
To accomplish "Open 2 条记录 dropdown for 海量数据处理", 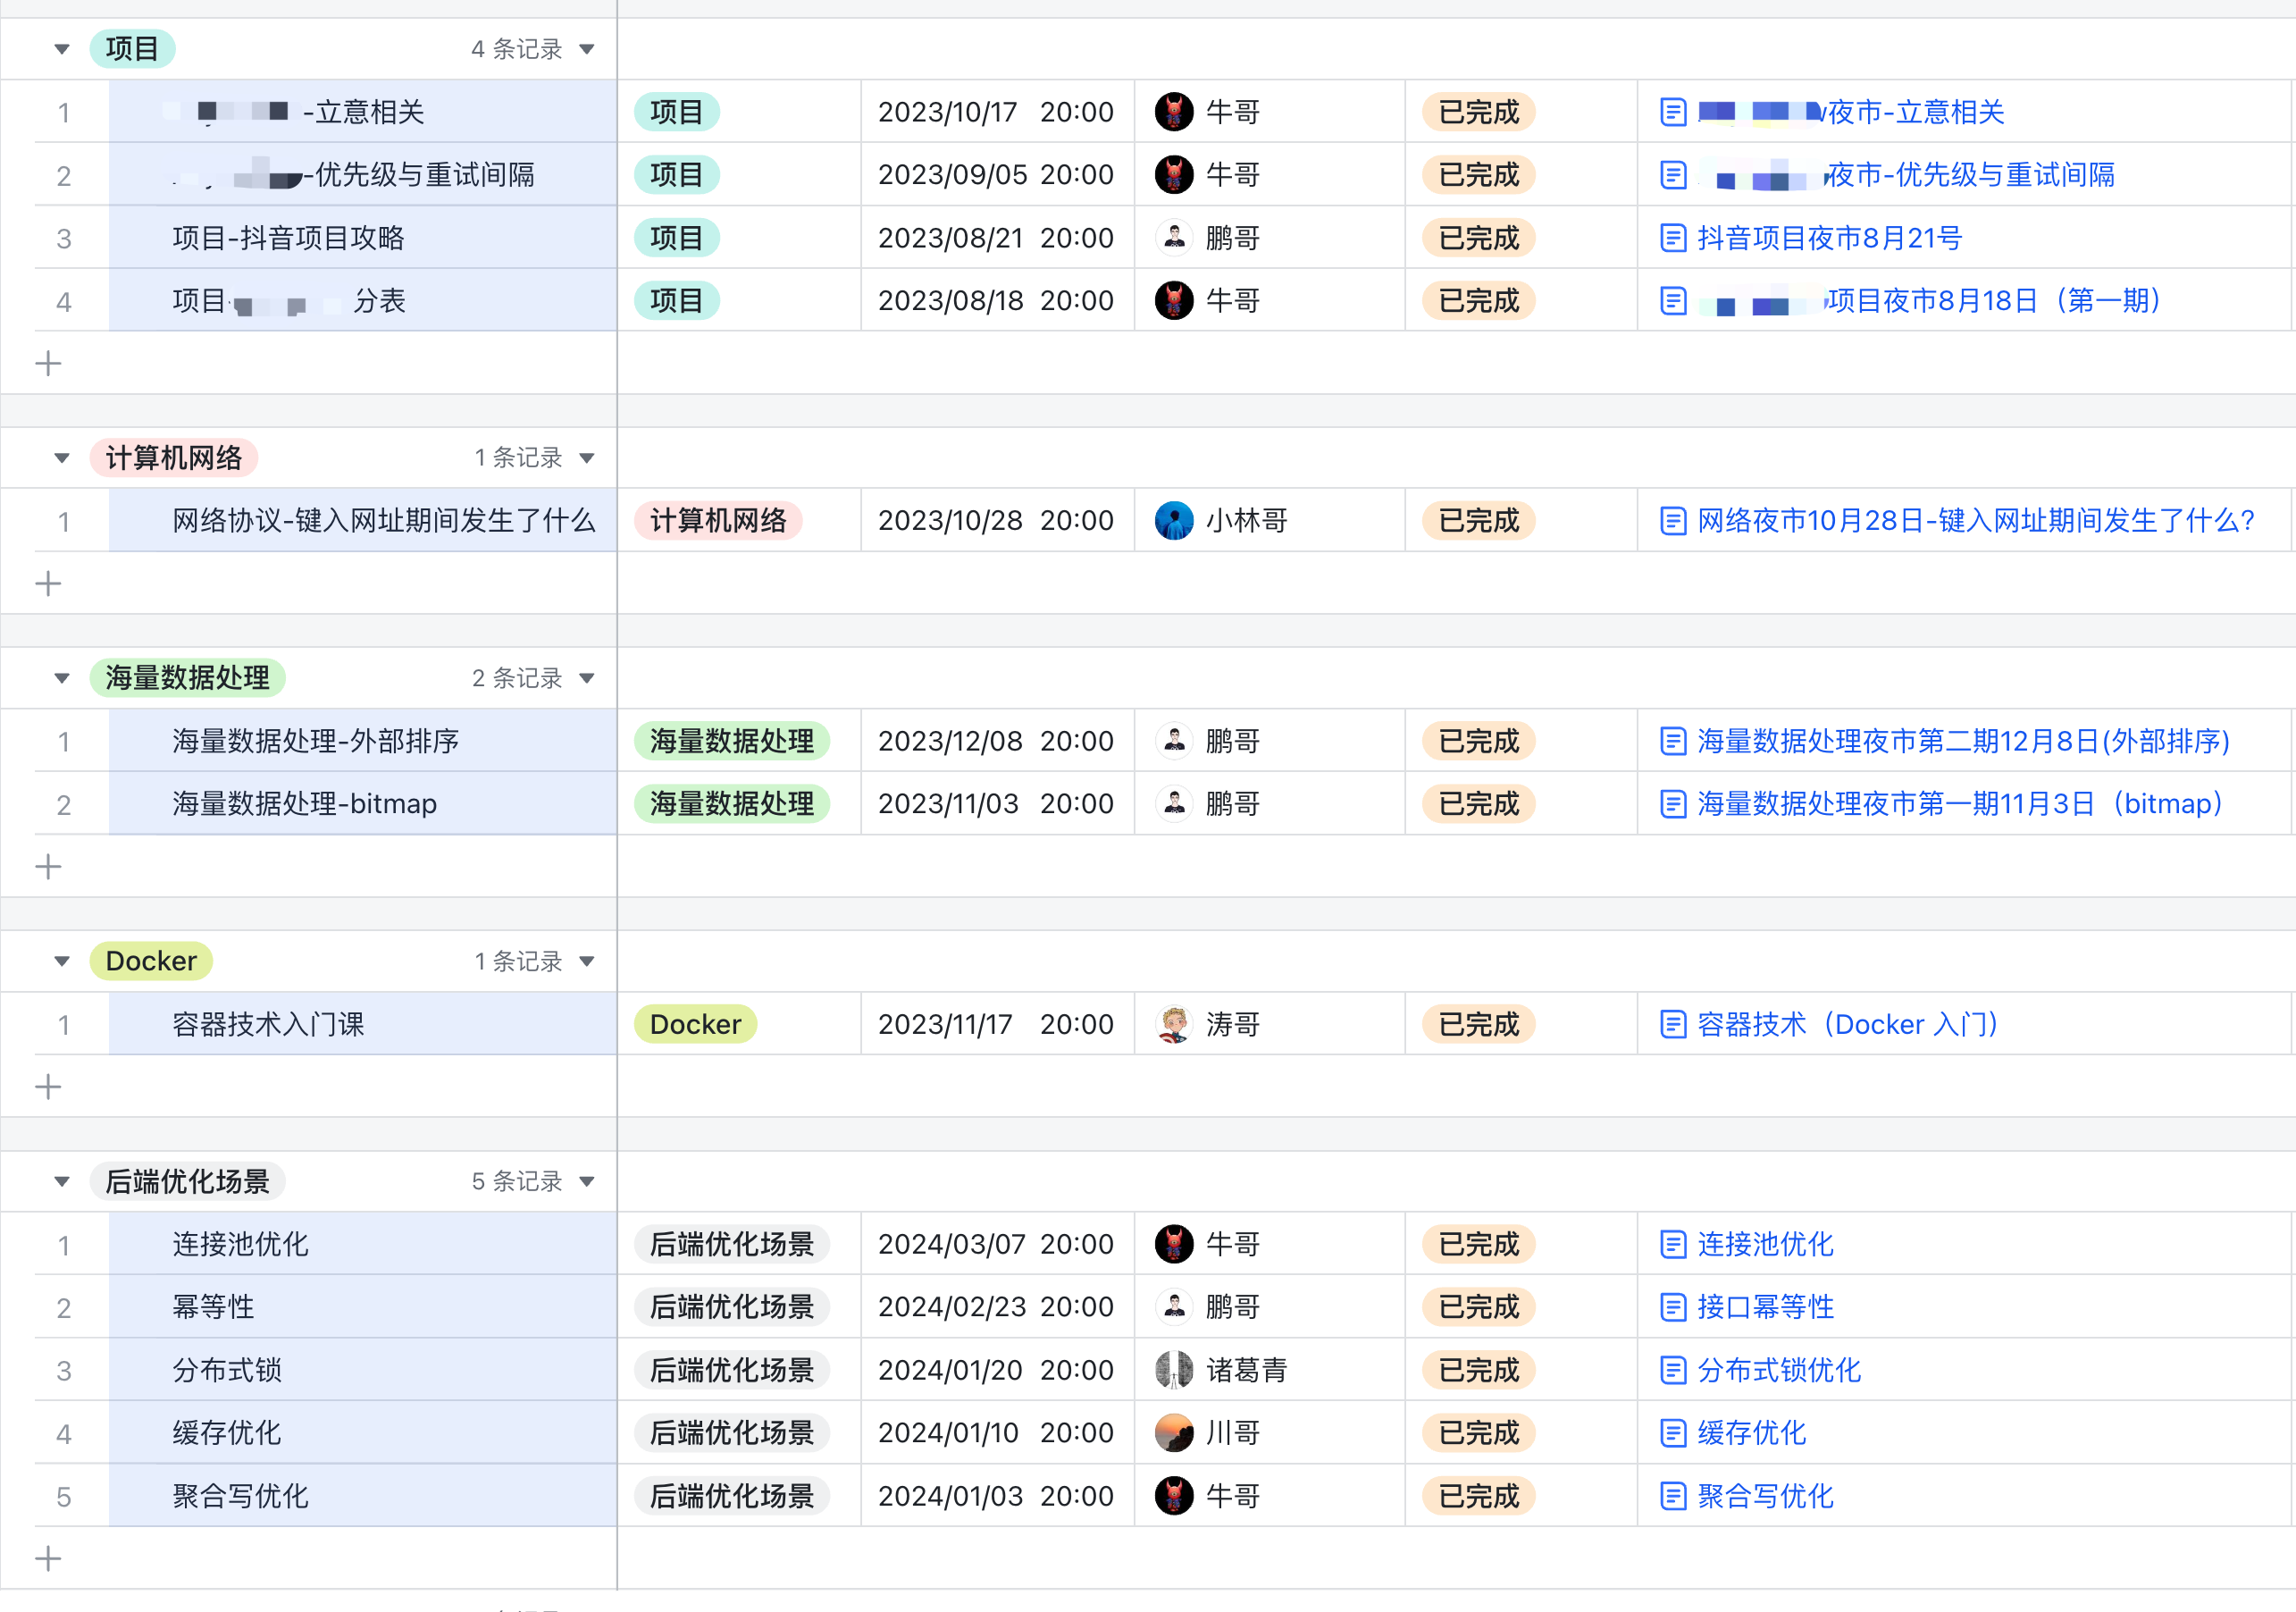I will (587, 678).
